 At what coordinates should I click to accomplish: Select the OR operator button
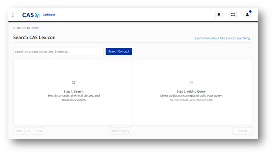click(29, 131)
